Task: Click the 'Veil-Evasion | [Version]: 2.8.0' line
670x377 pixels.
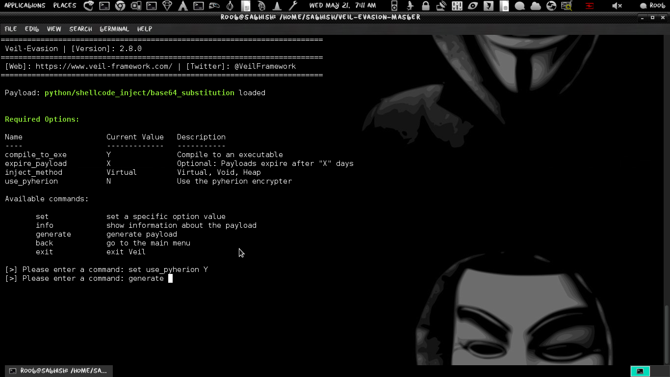Action: pos(73,49)
